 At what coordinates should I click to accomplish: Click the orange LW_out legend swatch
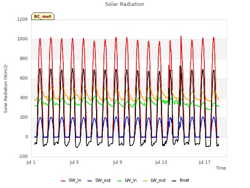tap(145, 181)
